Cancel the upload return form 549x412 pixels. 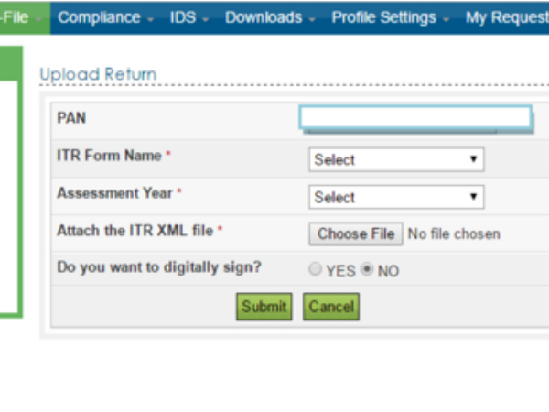(330, 307)
